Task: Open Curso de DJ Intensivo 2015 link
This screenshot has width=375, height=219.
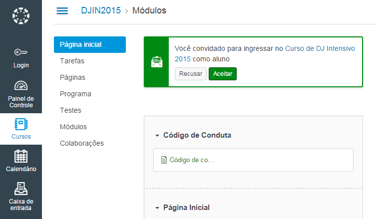Action: 265,54
